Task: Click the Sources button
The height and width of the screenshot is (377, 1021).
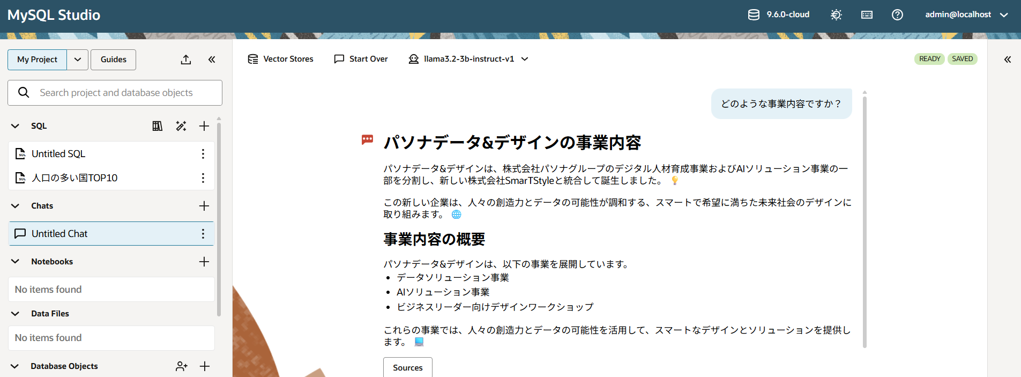Action: click(407, 367)
